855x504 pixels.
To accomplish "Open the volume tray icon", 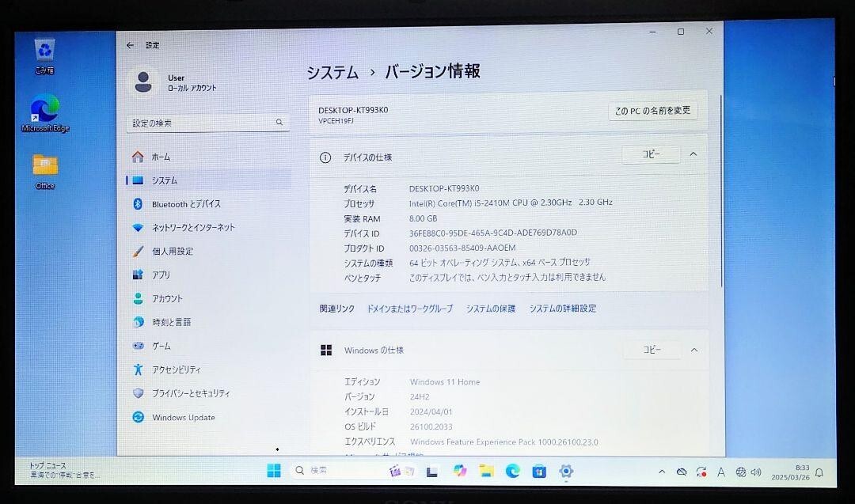I will coord(756,472).
